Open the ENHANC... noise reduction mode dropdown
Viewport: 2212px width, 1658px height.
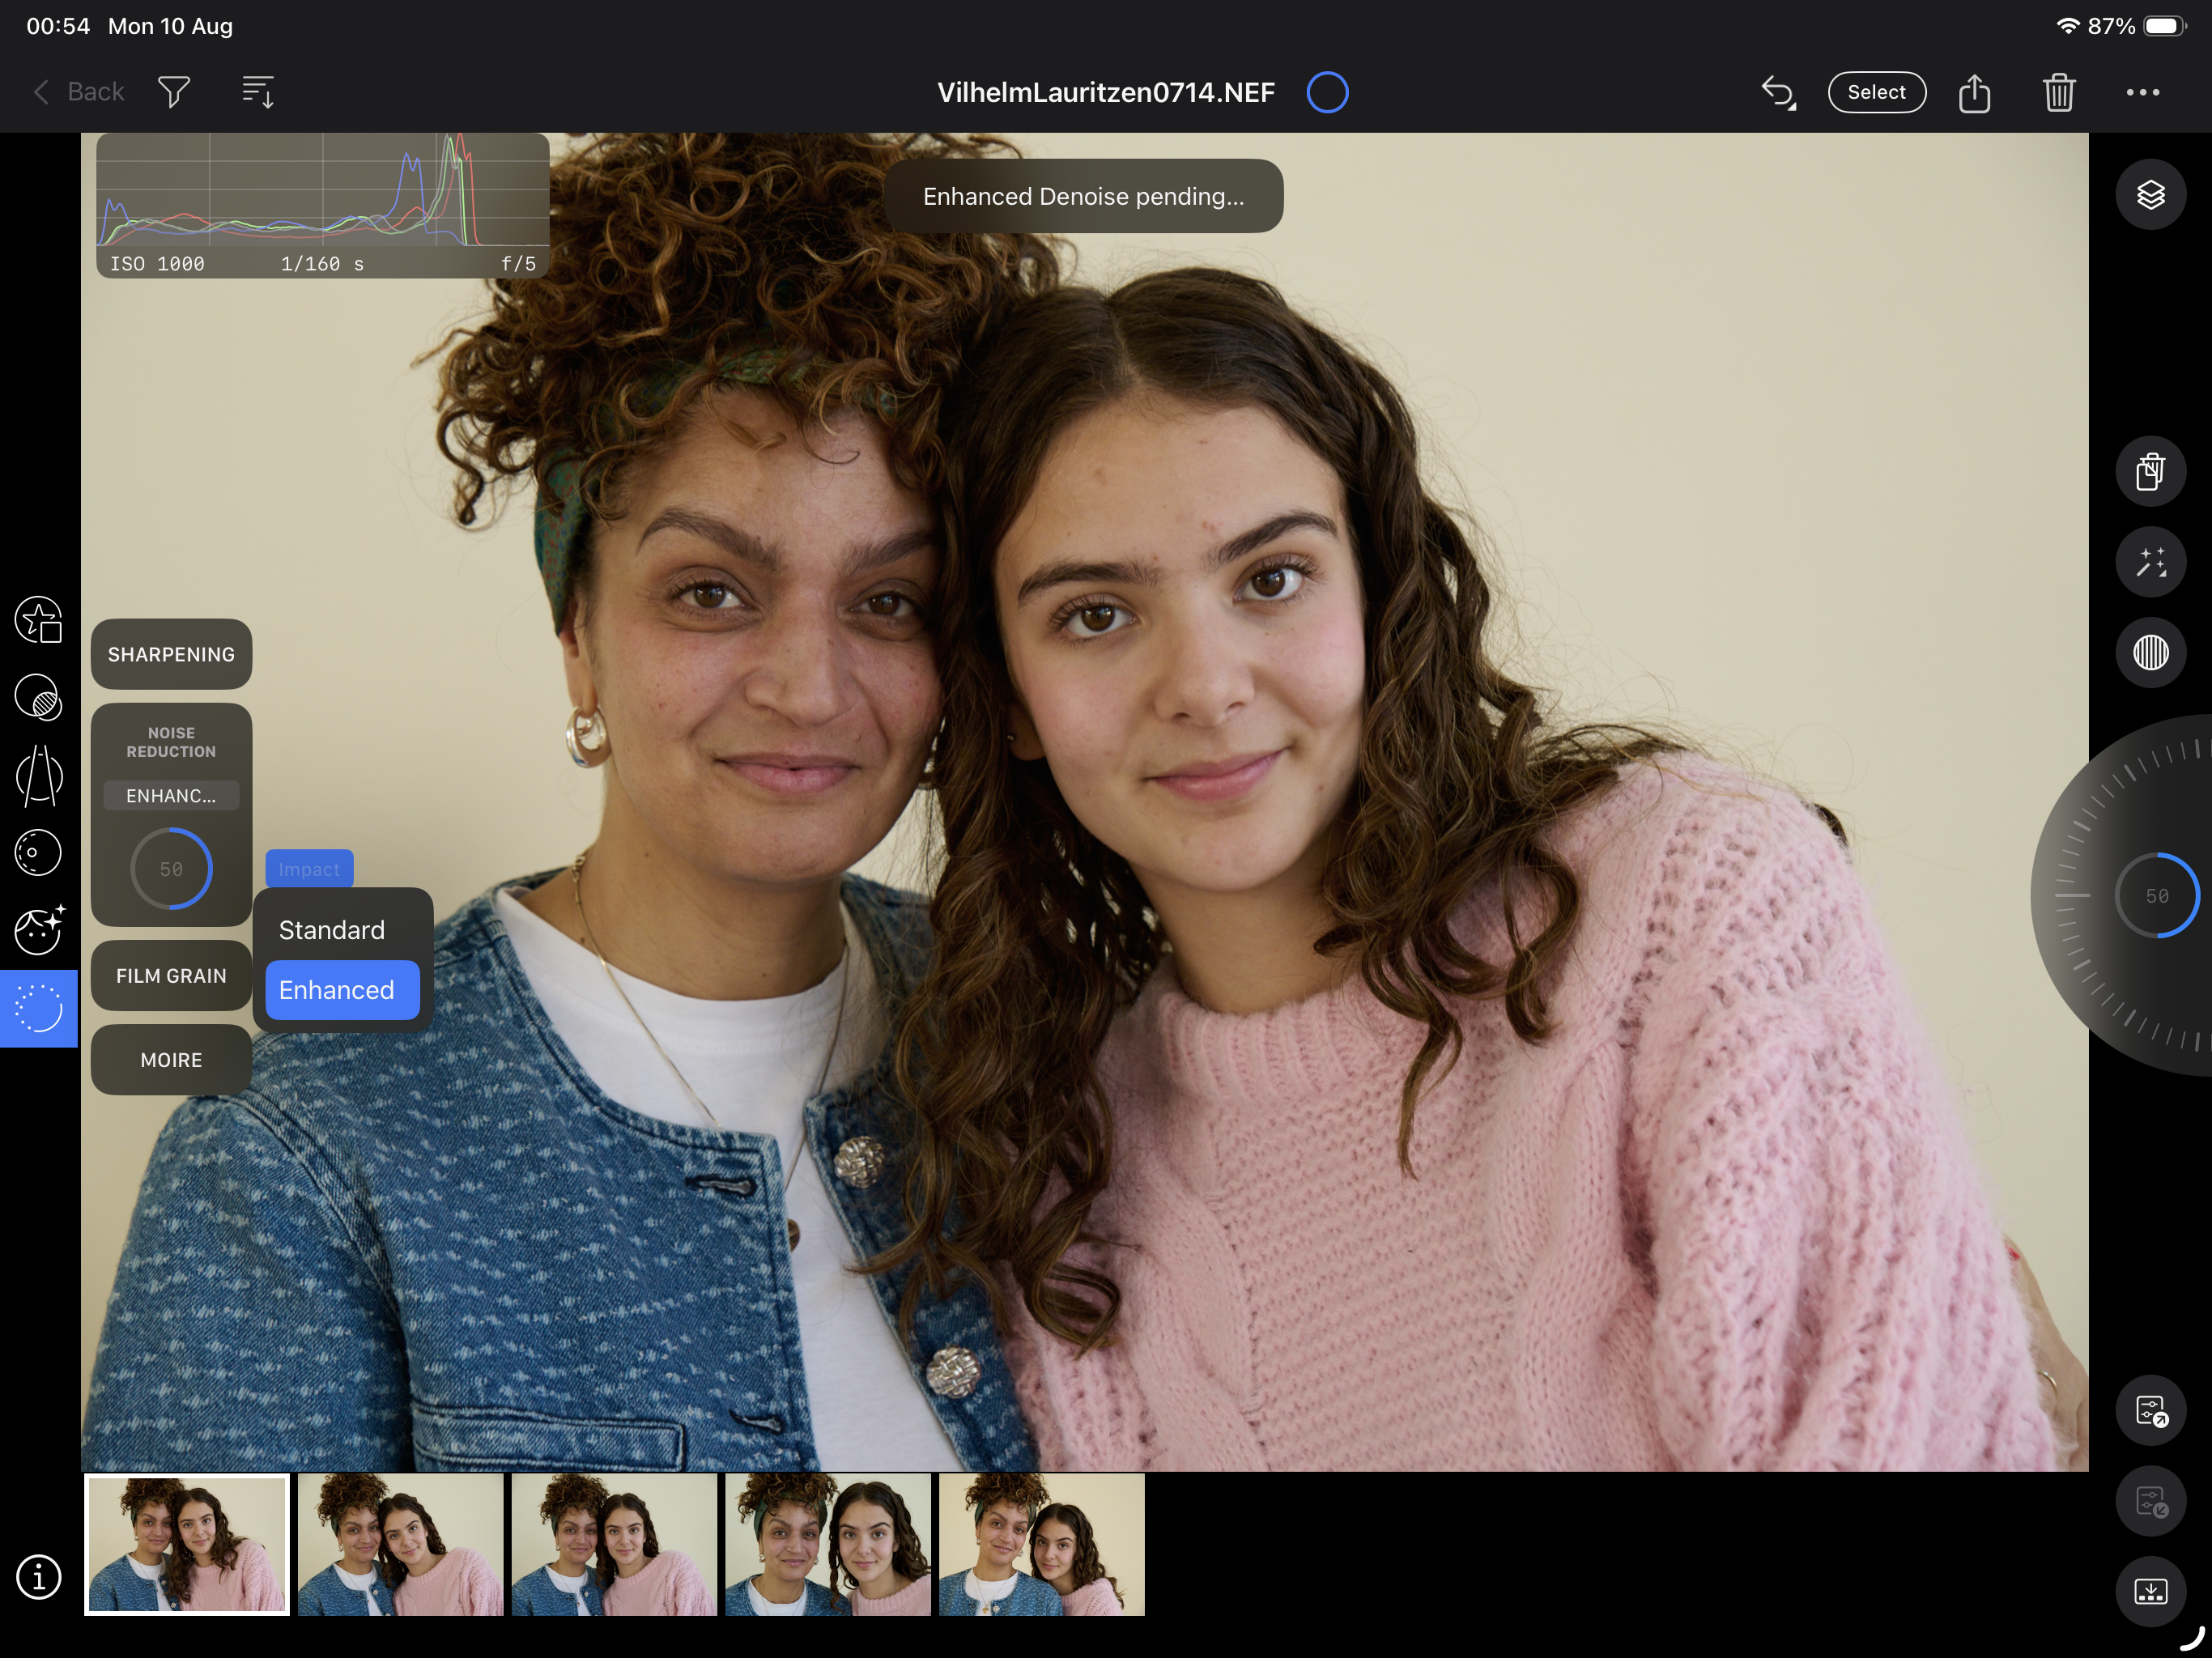tap(171, 796)
